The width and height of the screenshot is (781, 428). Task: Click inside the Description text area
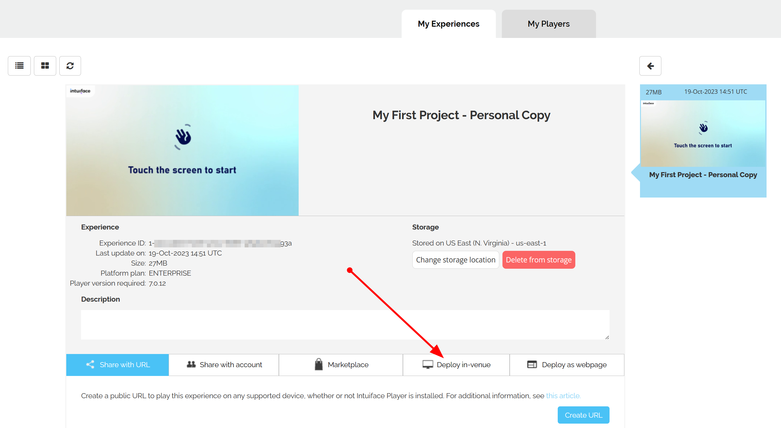(345, 325)
